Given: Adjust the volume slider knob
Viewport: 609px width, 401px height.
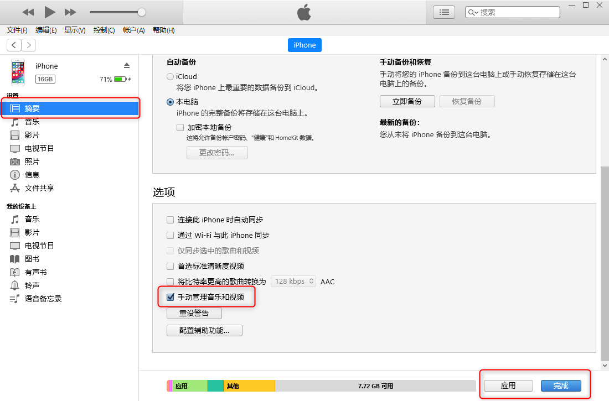Looking at the screenshot, I should coord(142,12).
